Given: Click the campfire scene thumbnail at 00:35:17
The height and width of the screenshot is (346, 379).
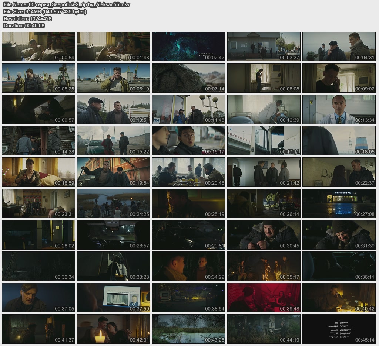Looking at the screenshot, I should pos(264,266).
